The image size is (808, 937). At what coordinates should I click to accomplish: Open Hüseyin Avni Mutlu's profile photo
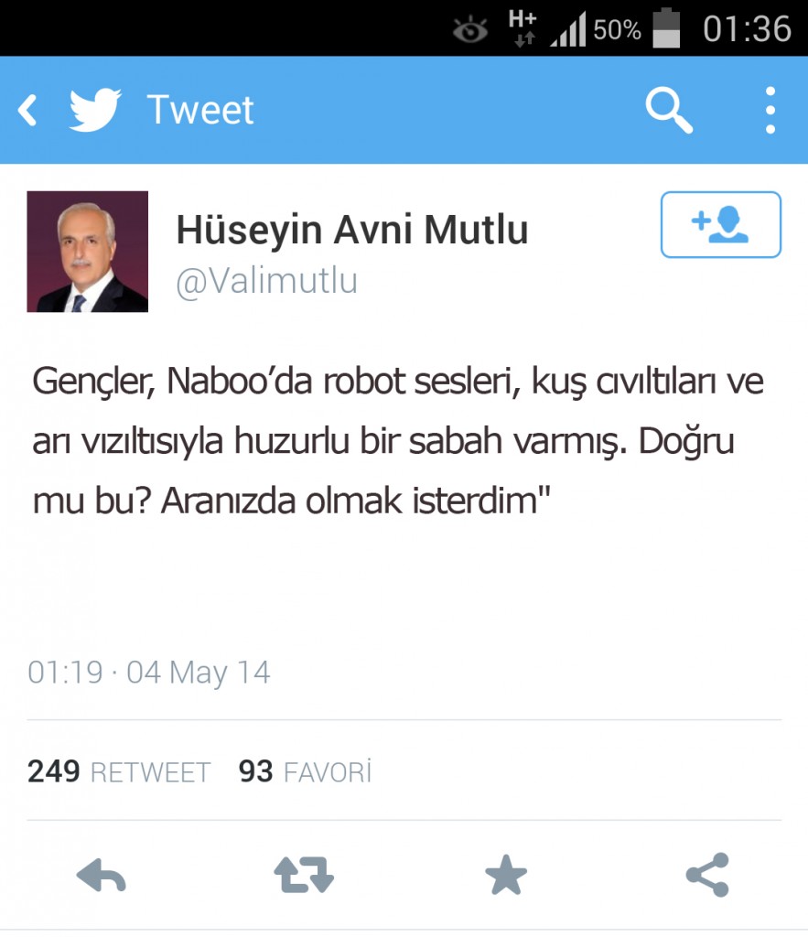pyautogui.click(x=87, y=252)
